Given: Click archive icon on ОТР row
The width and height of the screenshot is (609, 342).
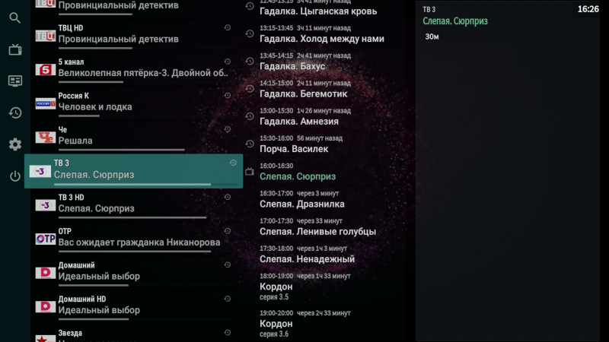Looking at the screenshot, I should 228,231.
